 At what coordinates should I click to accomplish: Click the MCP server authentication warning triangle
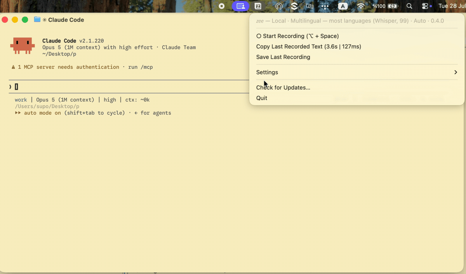coord(14,67)
